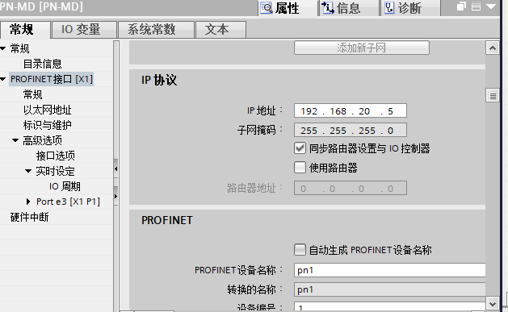Select IO 周期 in the tree
The width and height of the screenshot is (508, 312).
click(x=65, y=186)
